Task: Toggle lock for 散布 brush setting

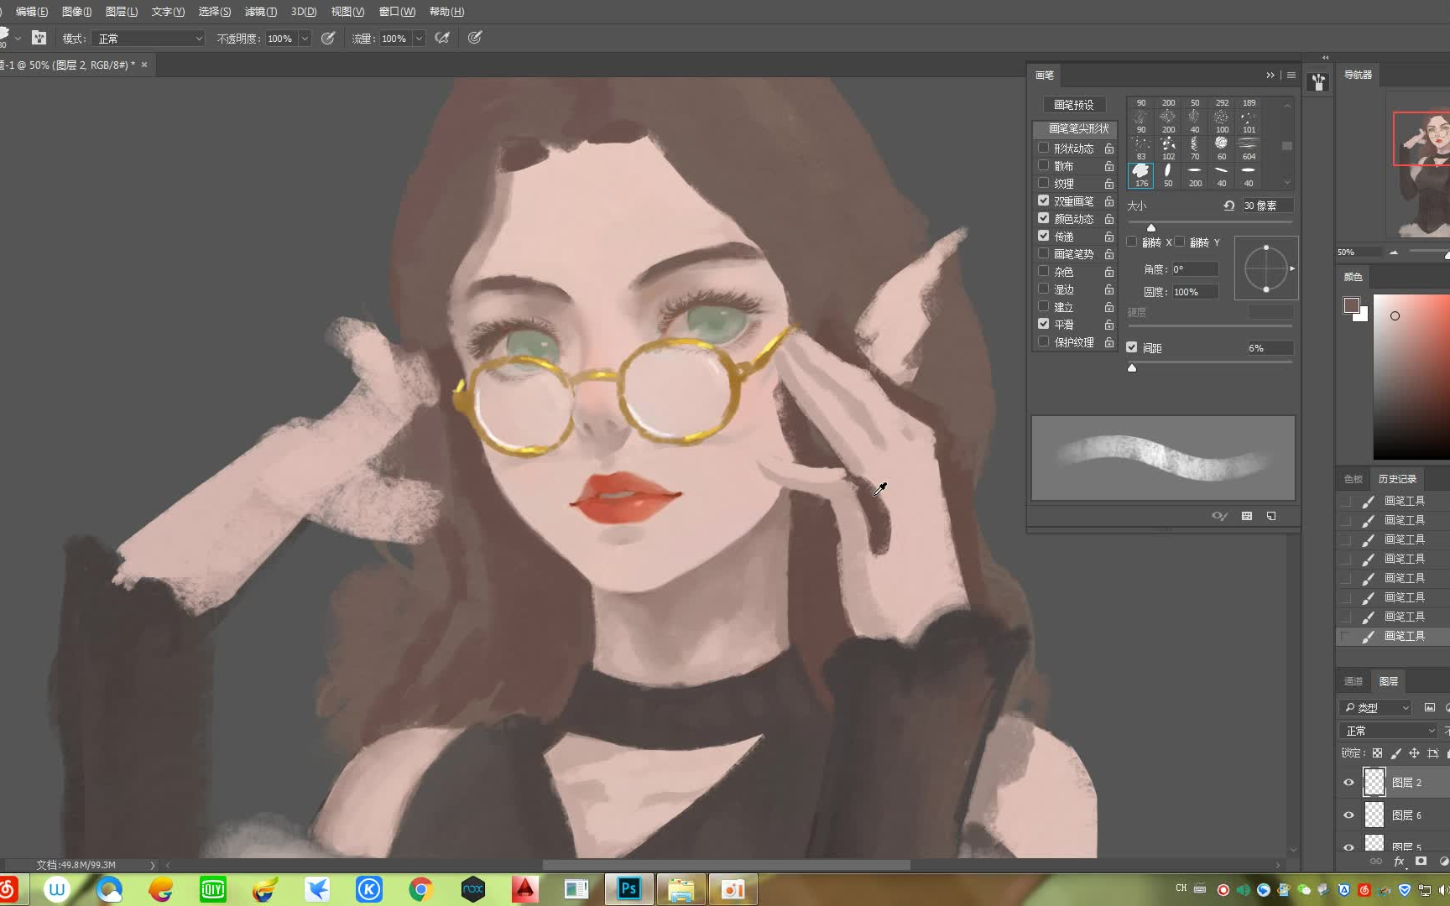Action: pyautogui.click(x=1108, y=166)
